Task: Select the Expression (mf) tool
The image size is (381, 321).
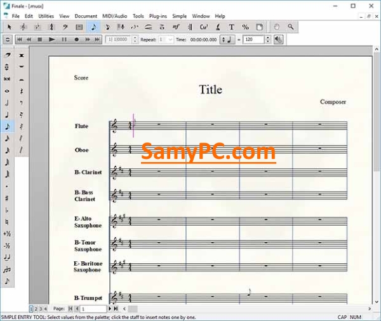Action: point(176,27)
